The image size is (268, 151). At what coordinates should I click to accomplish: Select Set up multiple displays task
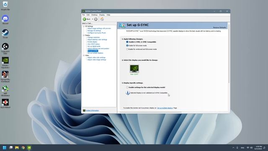pos(95,53)
